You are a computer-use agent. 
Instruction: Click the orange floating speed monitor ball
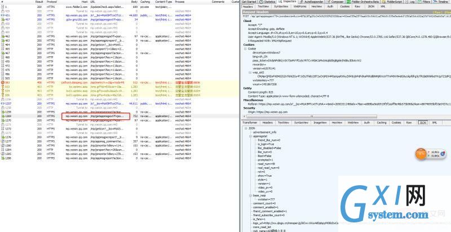click(421, 154)
